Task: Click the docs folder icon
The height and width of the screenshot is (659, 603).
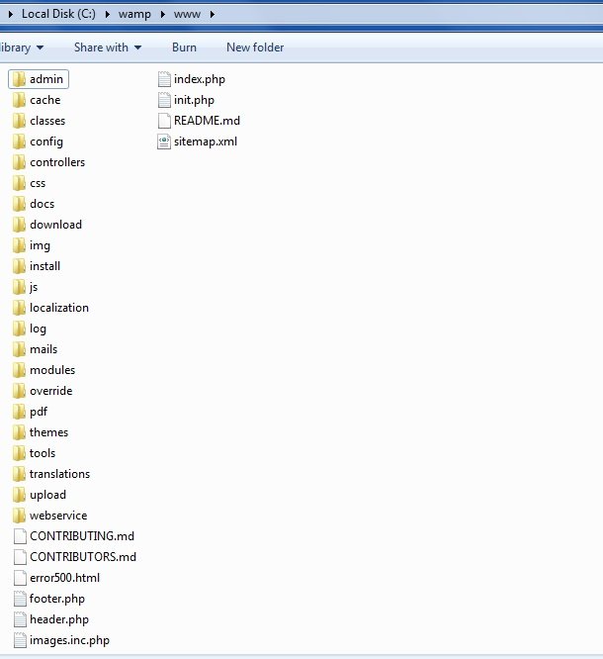Action: [x=19, y=204]
